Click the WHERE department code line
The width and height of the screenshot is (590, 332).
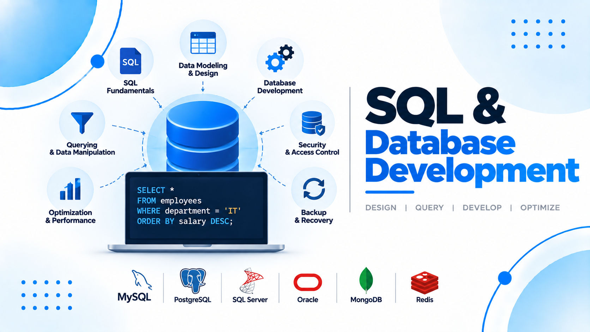(189, 211)
